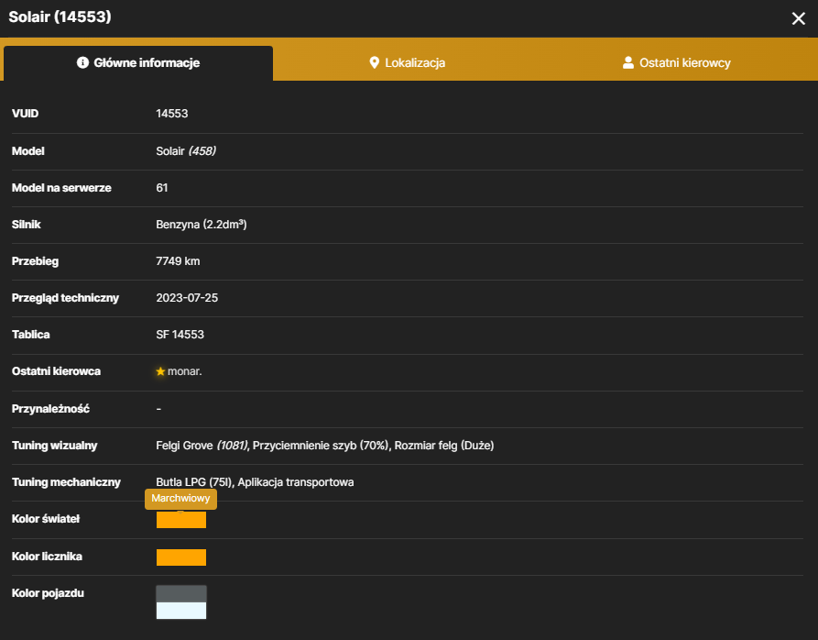Image resolution: width=818 pixels, height=640 pixels.
Task: Close the Solair vehicle dialog
Action: [798, 18]
